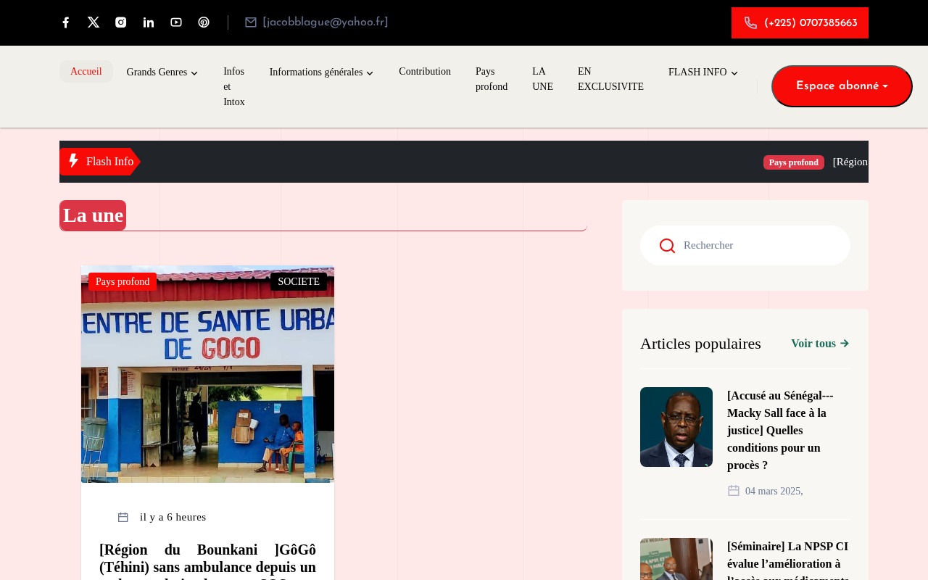
Task: Open the Contribution menu item
Action: click(x=425, y=72)
